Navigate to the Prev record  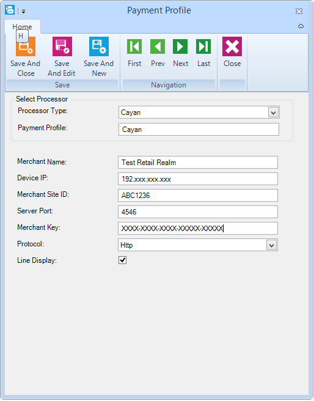[x=158, y=46]
